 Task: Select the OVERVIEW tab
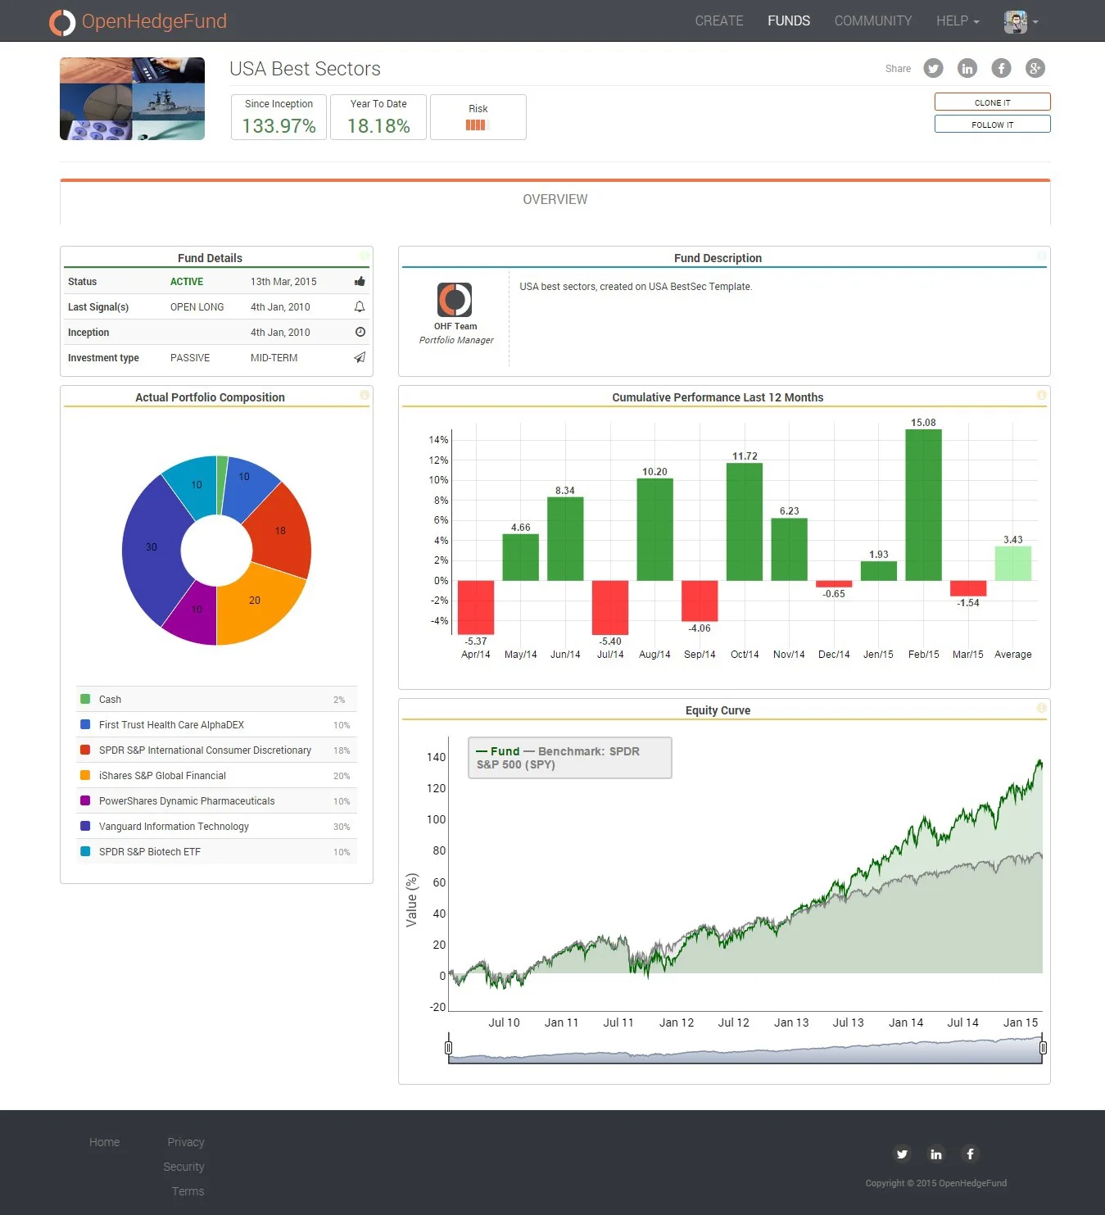coord(555,200)
